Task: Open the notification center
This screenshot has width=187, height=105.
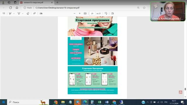Action: [182, 102]
